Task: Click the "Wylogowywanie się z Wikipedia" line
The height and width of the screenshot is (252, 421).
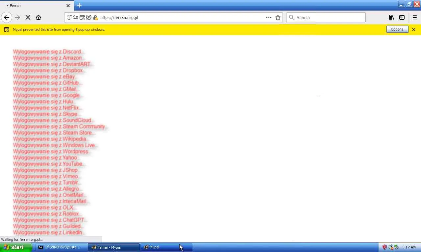Action: [50, 139]
